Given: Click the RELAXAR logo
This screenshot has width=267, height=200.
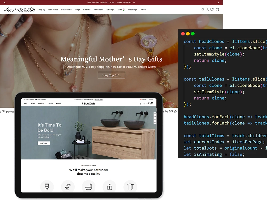Looking at the screenshot, I should coord(88,103).
